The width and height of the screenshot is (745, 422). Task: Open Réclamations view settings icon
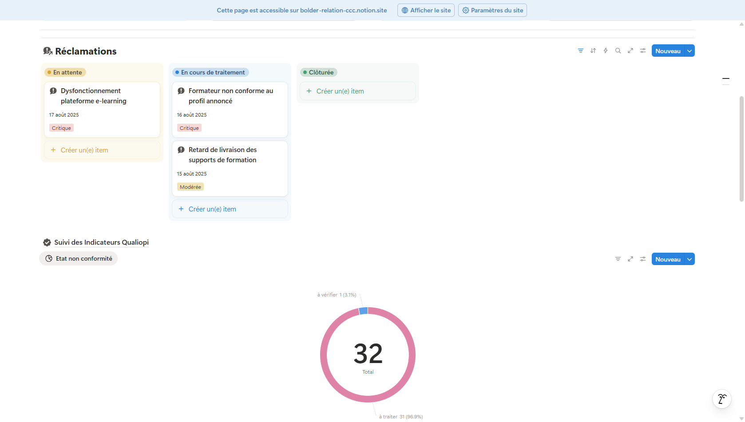coord(642,51)
